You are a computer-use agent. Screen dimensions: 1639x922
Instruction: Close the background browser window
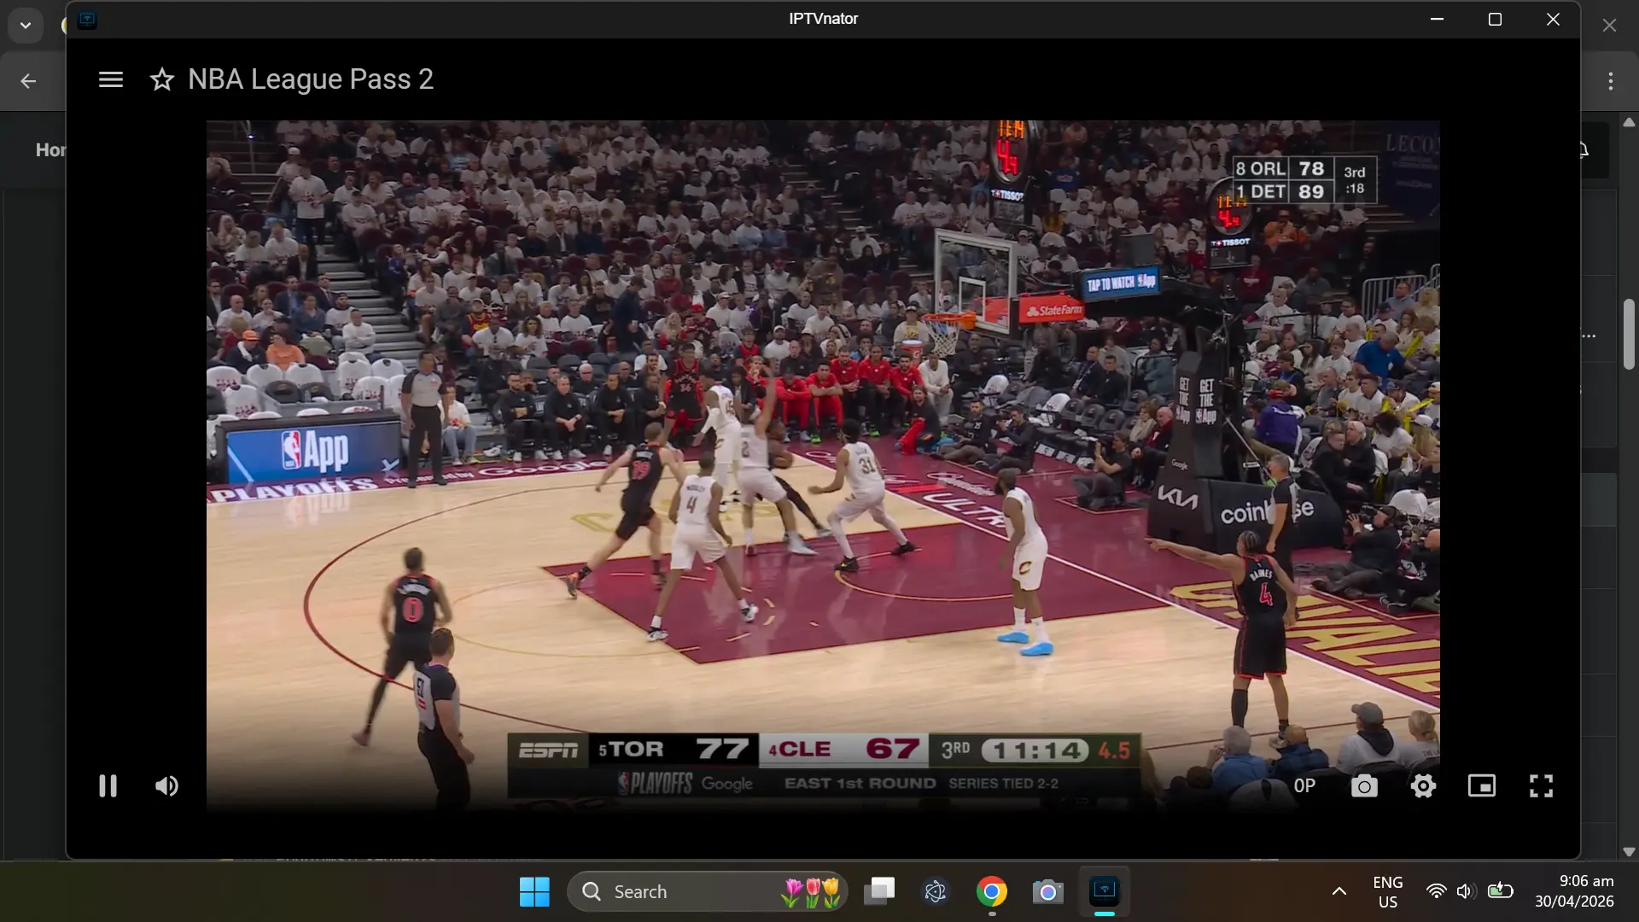1609,26
